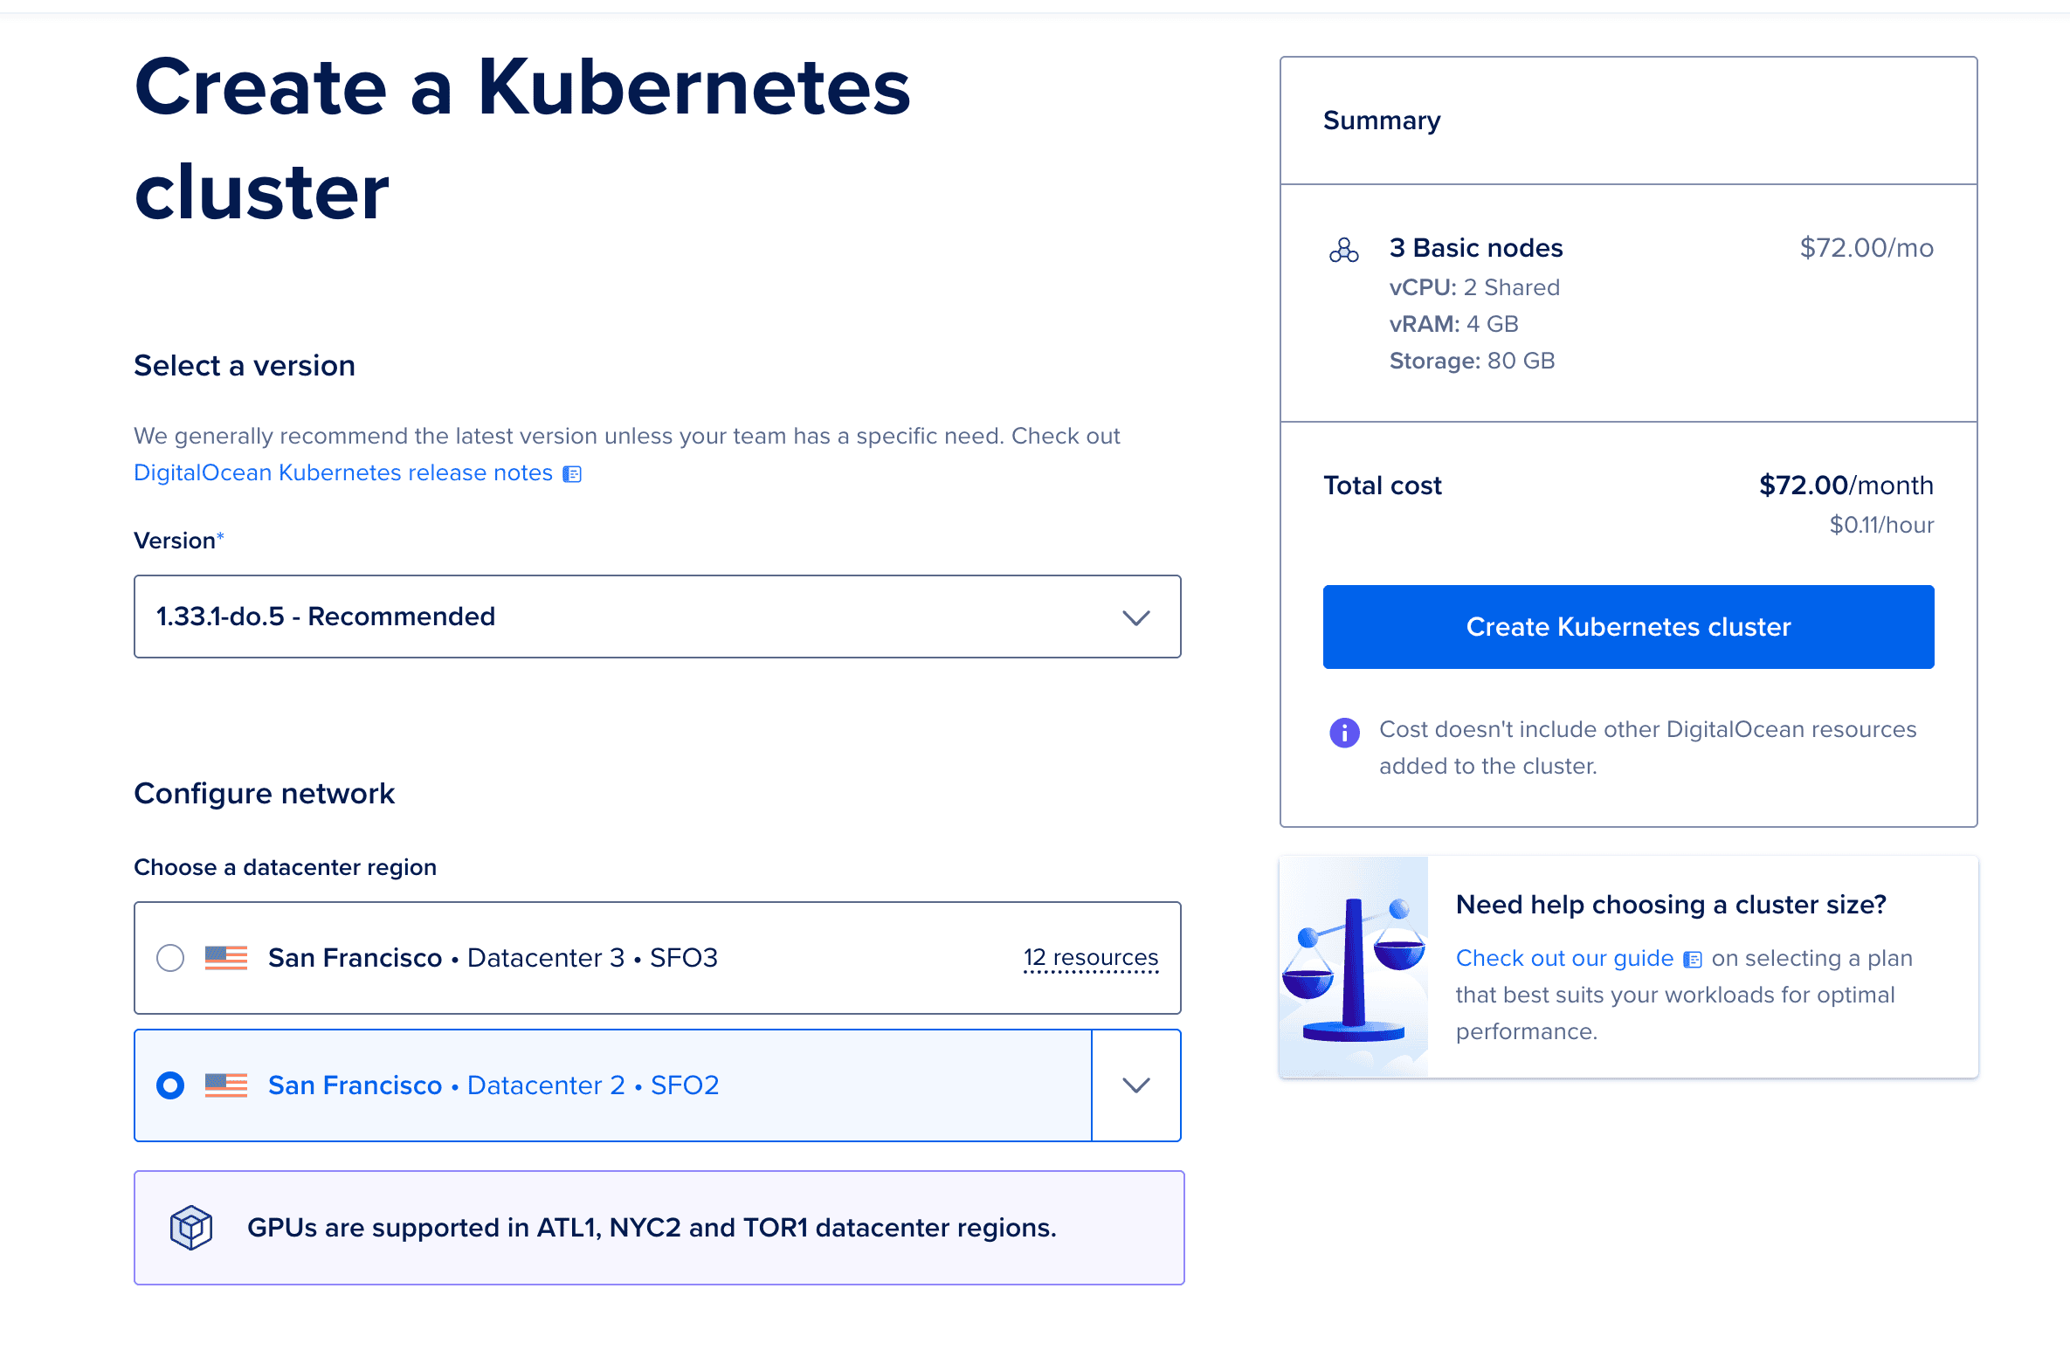Click the document icon next to release notes

click(572, 473)
